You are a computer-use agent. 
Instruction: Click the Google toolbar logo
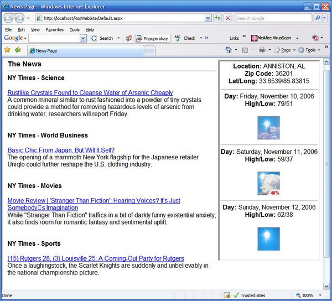[13, 38]
